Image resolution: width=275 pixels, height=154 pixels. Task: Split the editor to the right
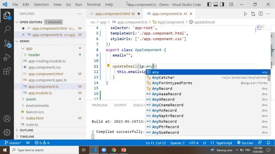[x=261, y=14]
